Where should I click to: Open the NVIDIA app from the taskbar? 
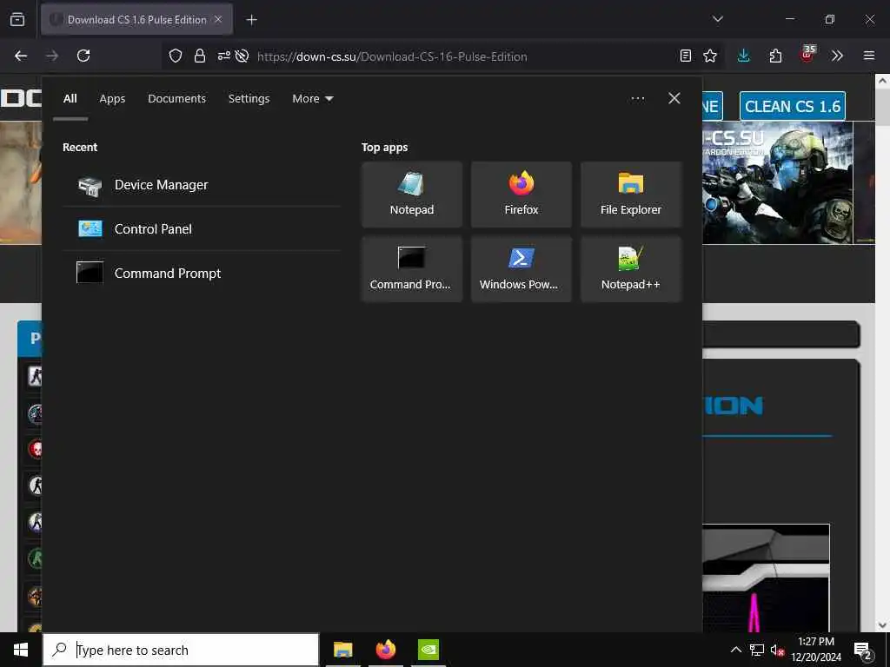coord(428,650)
